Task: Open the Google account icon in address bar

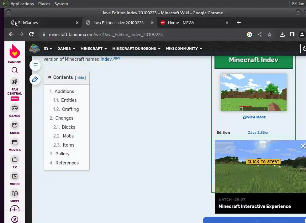Action: (249, 34)
